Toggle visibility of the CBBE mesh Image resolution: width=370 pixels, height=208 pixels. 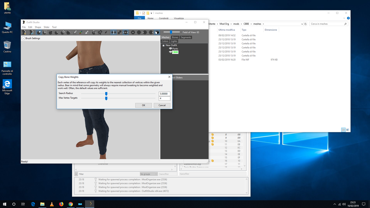tap(171, 52)
